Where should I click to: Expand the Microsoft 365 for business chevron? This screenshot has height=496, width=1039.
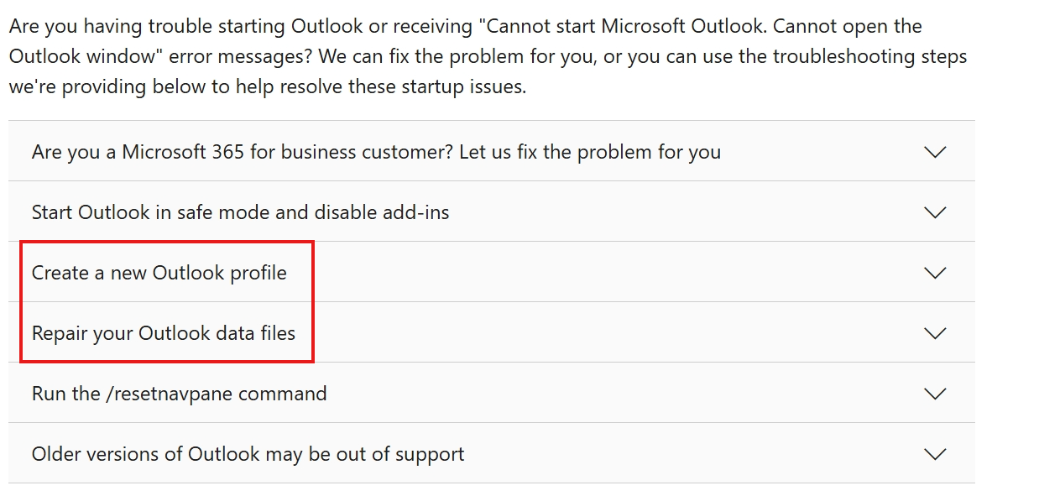(x=934, y=152)
